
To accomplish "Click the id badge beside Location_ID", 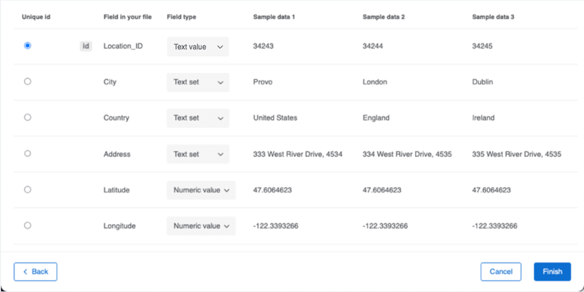I will pos(86,47).
